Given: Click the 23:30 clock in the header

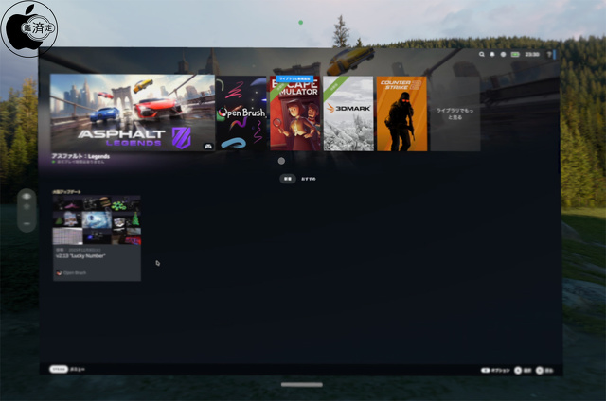Looking at the screenshot, I should [532, 55].
